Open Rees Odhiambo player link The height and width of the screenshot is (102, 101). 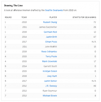coord(49,52)
